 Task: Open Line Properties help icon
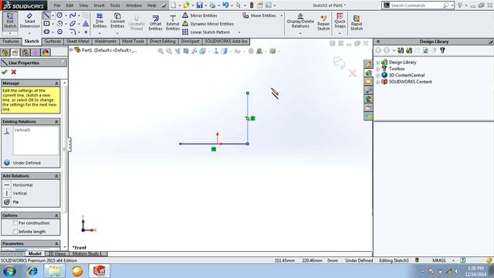click(63, 63)
